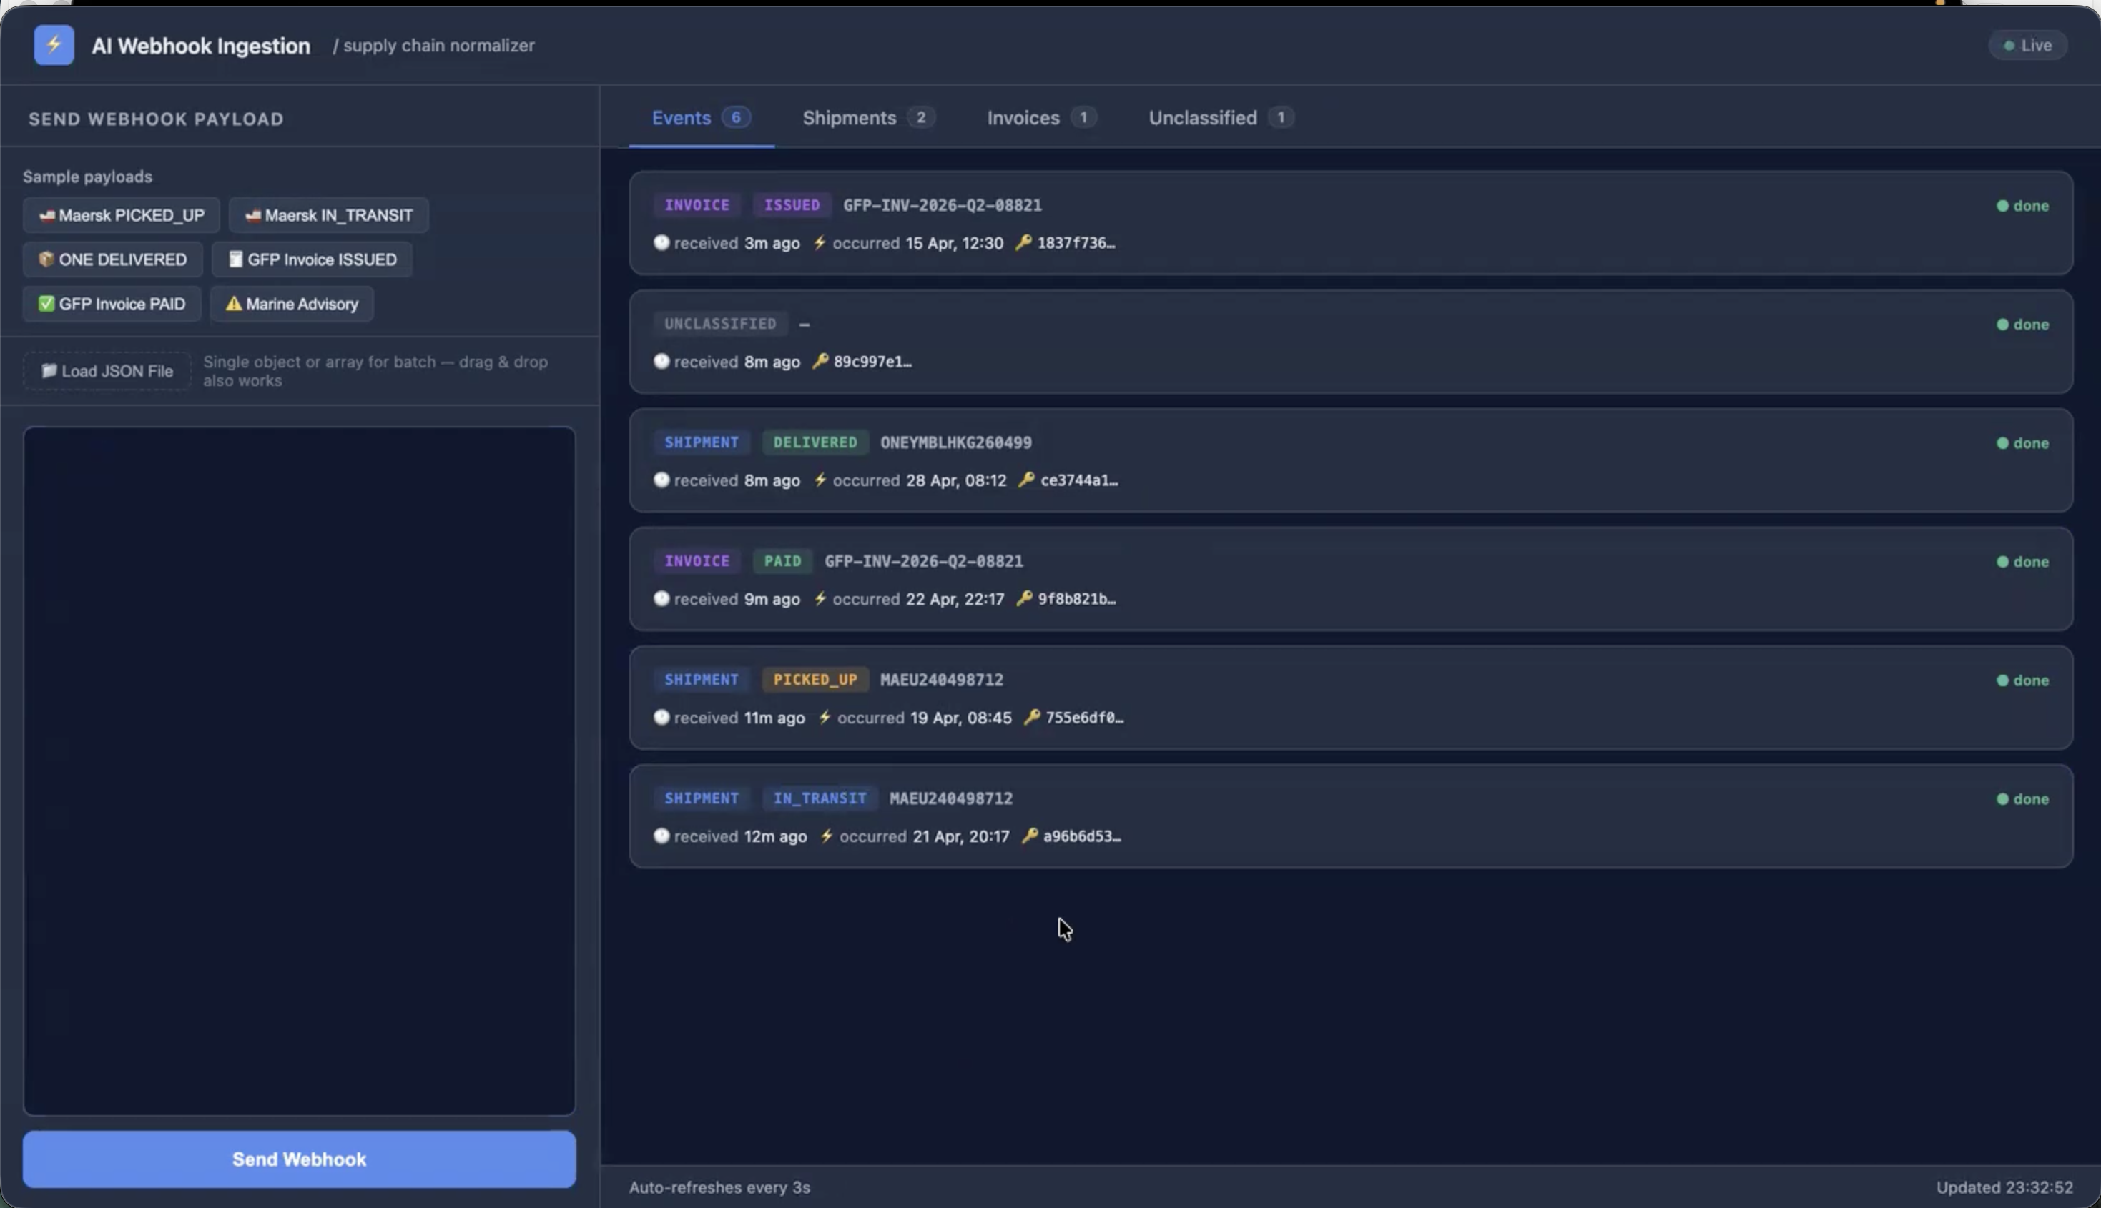The width and height of the screenshot is (2101, 1208).
Task: Click key icon beside a96b6d53 hash
Action: (1029, 836)
